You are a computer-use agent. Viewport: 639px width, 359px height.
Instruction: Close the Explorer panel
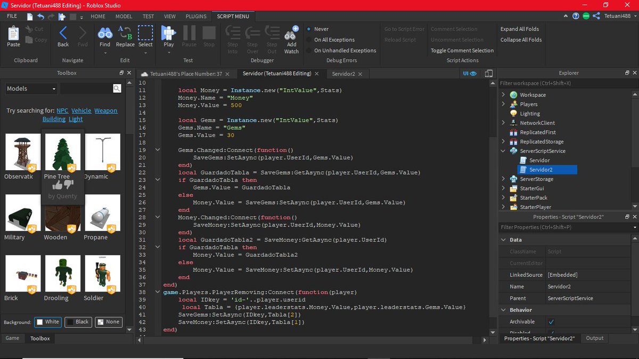point(634,73)
